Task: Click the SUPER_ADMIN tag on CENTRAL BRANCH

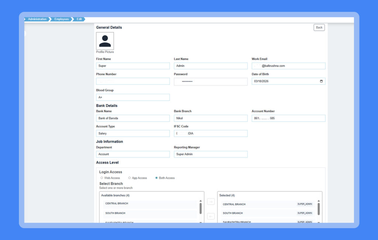Action: pyautogui.click(x=305, y=204)
